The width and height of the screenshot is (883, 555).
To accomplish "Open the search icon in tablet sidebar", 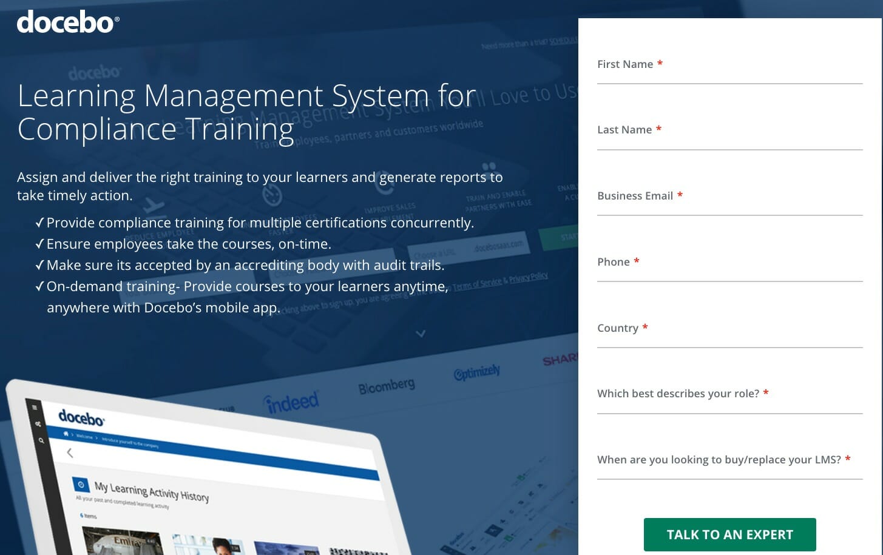I will coord(41,441).
